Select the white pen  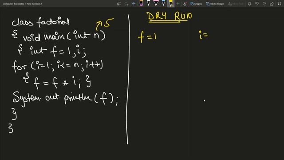pyautogui.click(x=149, y=3)
